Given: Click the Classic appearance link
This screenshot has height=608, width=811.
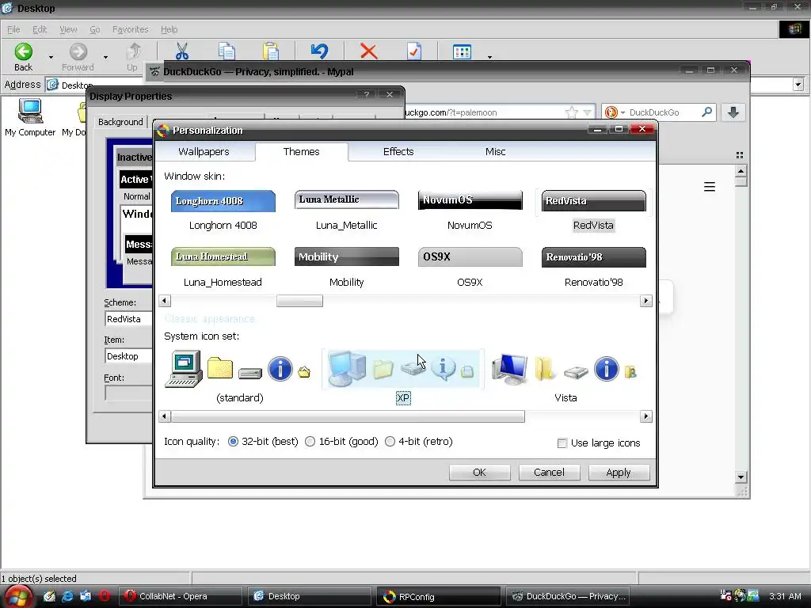Looking at the screenshot, I should [x=209, y=319].
